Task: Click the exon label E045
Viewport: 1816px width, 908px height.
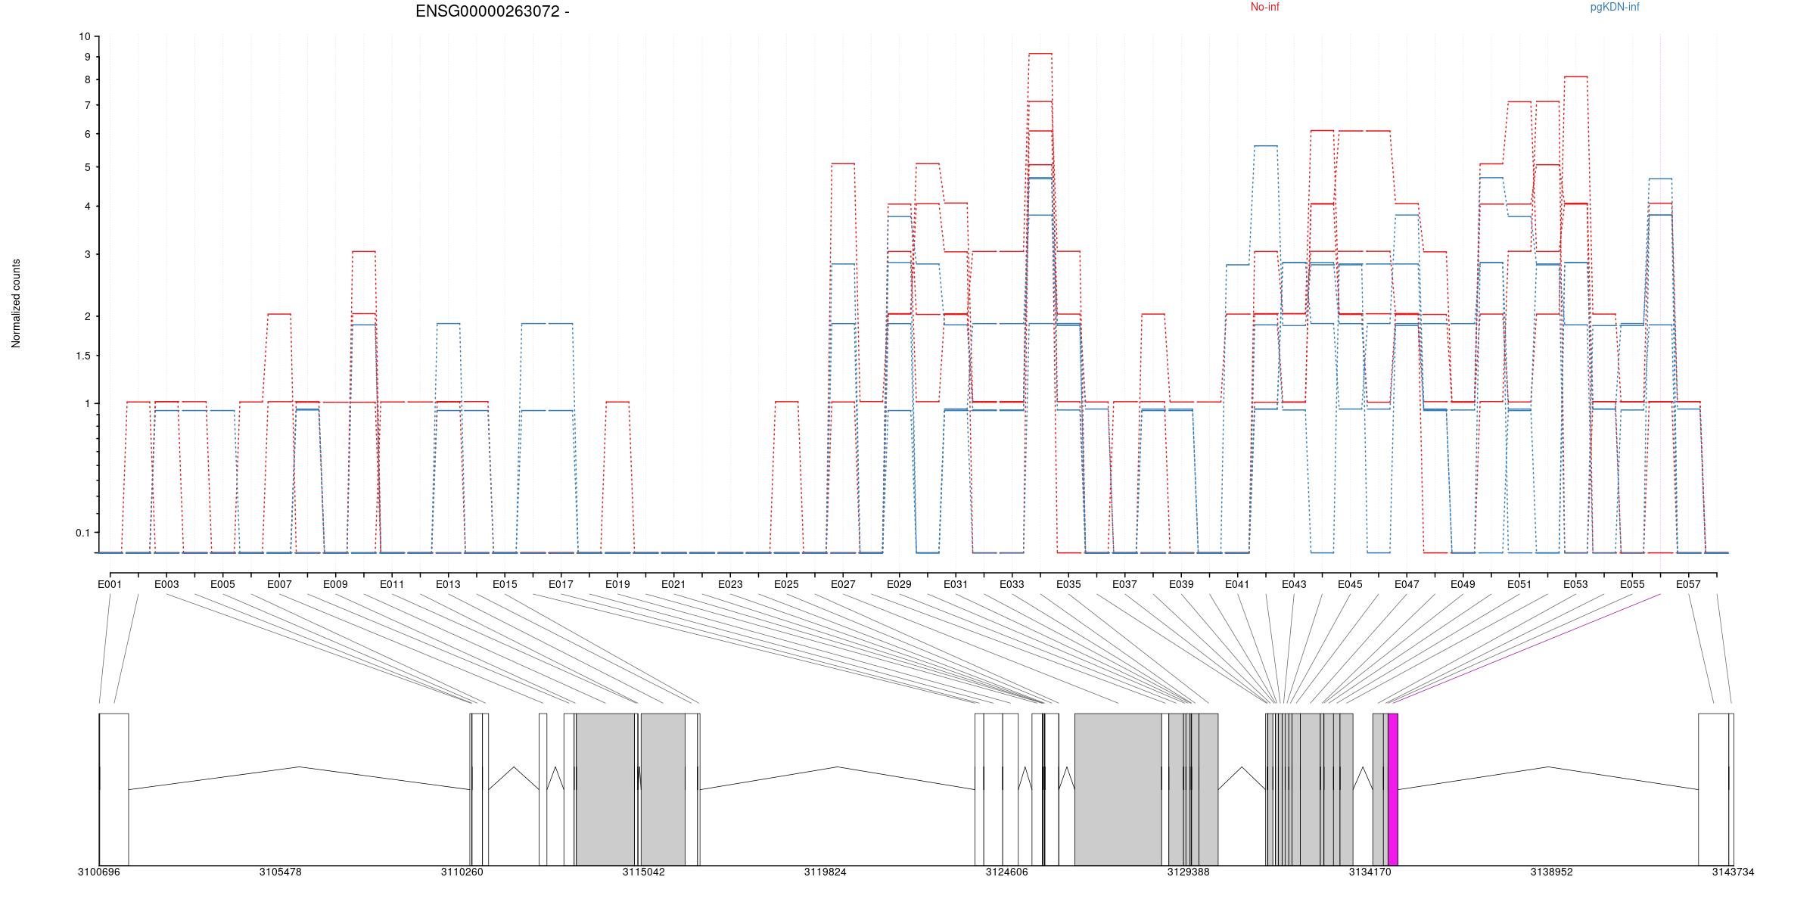Action: 1350,584
